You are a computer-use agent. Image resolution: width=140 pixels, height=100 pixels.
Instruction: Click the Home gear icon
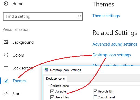coord(6,4)
